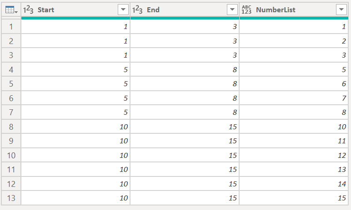Image resolution: width=351 pixels, height=210 pixels.
Task: Select row number 1
Action: click(x=11, y=27)
